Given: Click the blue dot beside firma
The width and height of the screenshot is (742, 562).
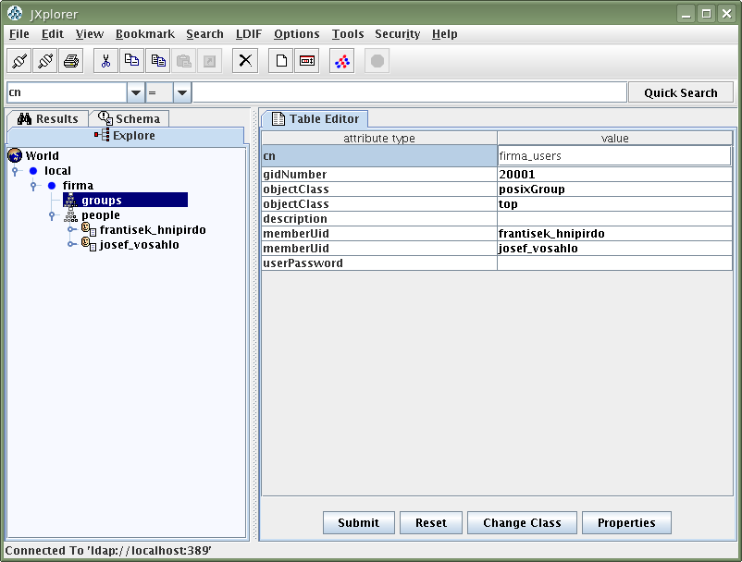Looking at the screenshot, I should (x=52, y=185).
